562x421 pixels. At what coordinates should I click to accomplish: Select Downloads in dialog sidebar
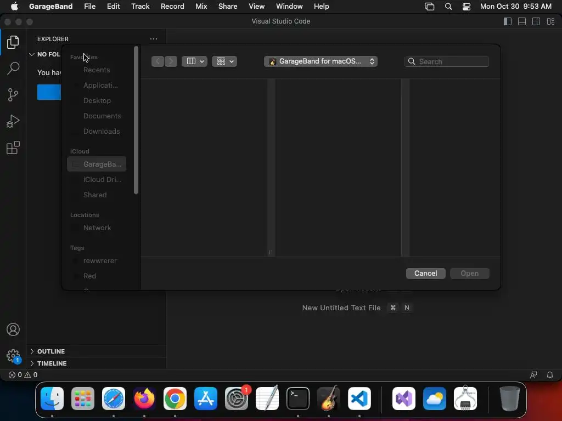tap(97, 132)
